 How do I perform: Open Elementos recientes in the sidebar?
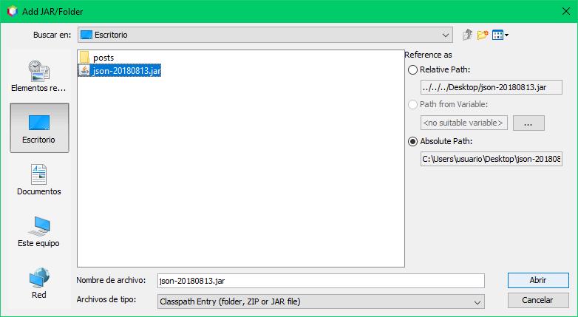pyautogui.click(x=38, y=76)
